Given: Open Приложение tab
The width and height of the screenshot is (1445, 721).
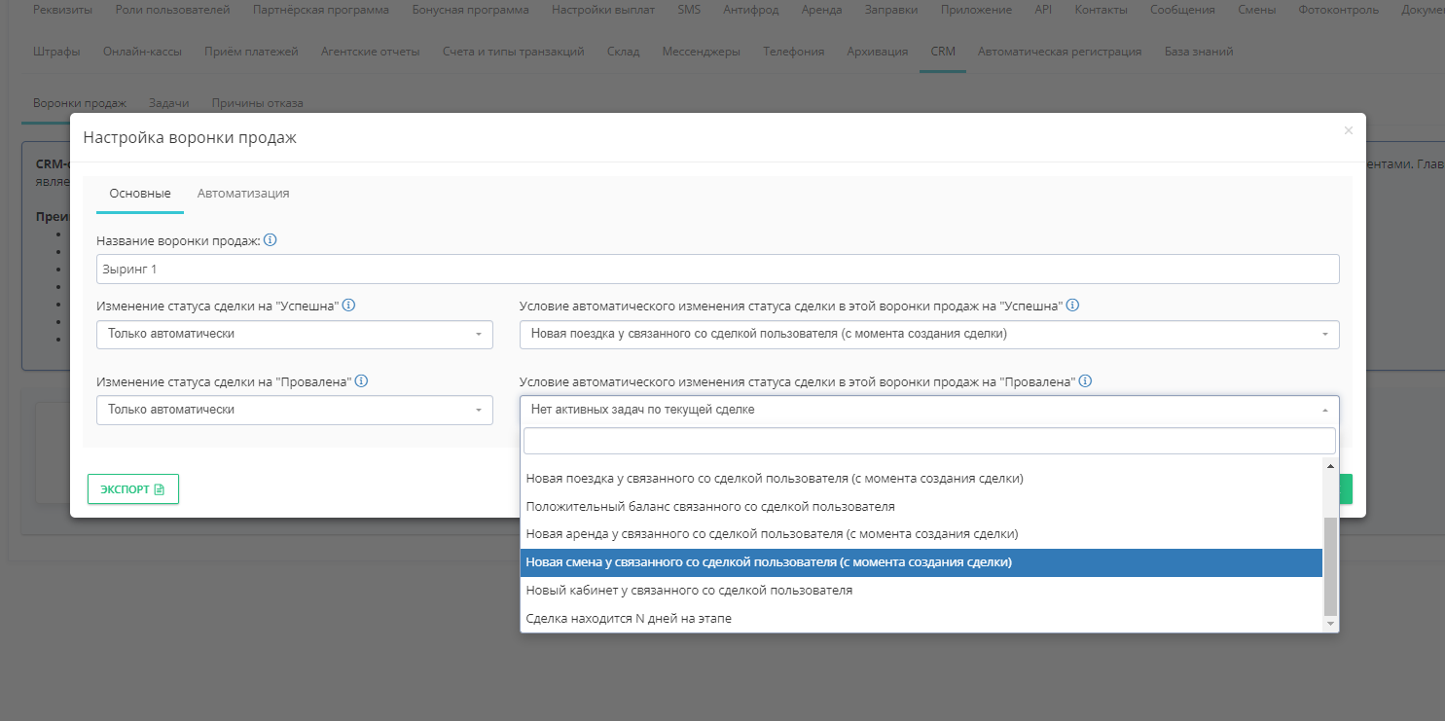Looking at the screenshot, I should tap(976, 10).
